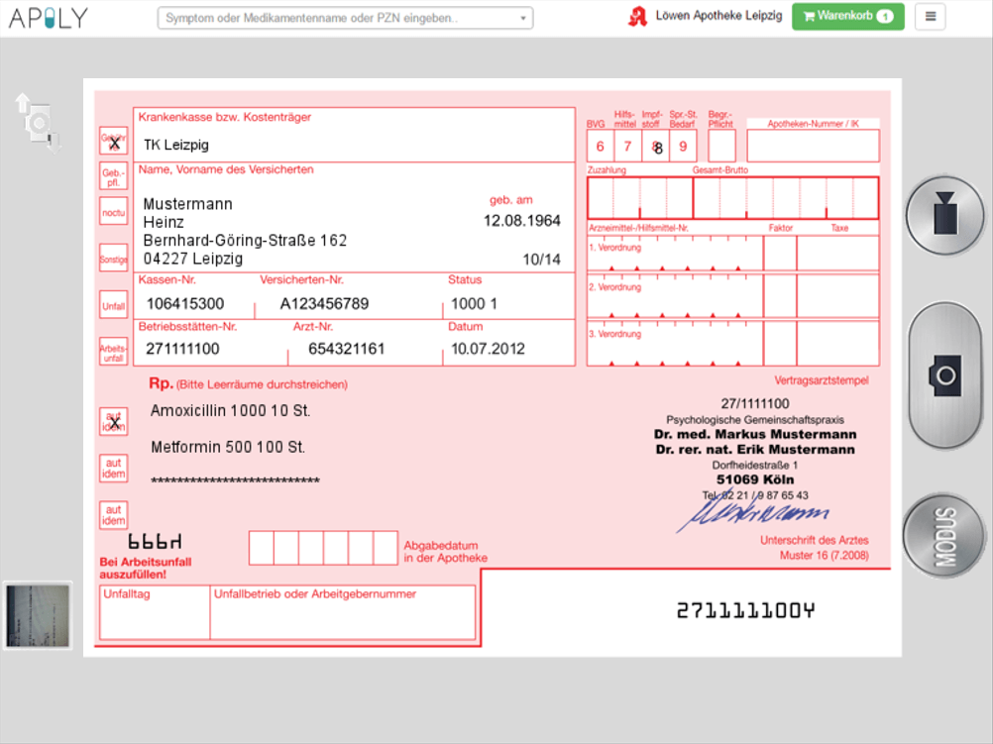This screenshot has height=744, width=993.
Task: Click the Unfallbetrieb oder Arbeitgebernummer field
Action: pos(343,612)
